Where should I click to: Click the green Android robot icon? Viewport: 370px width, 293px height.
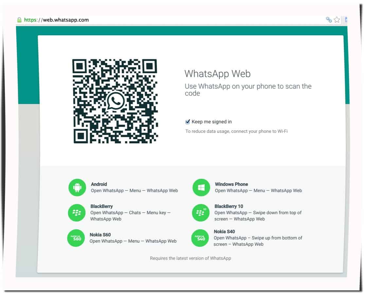[77, 187]
